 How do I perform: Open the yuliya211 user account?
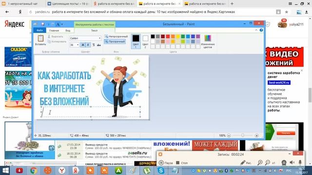click(296, 24)
